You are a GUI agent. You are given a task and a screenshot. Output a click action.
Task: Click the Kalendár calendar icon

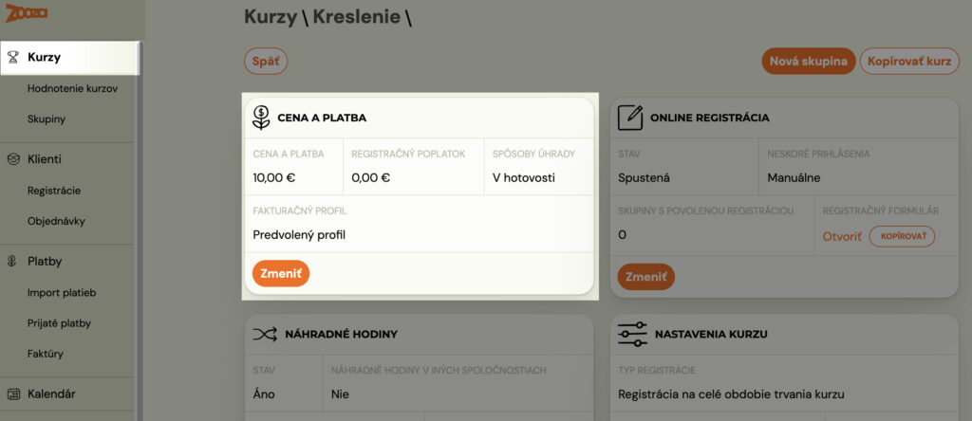(x=13, y=394)
